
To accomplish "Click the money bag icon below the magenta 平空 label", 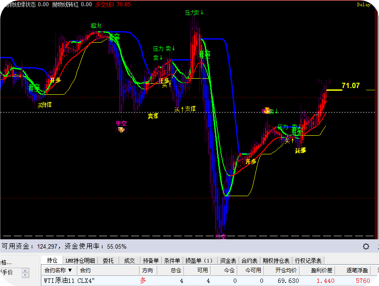I will 121,130.
